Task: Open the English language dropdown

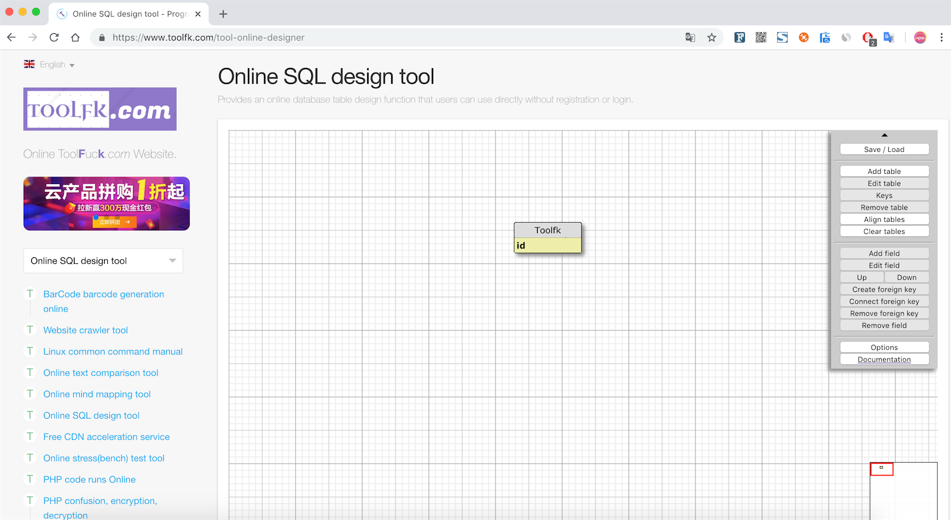Action: click(x=52, y=63)
